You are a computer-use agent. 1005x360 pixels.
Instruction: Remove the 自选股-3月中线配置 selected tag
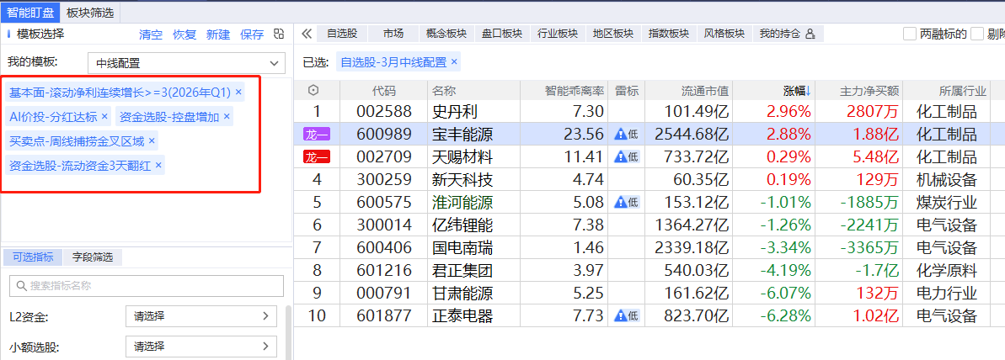(x=454, y=62)
